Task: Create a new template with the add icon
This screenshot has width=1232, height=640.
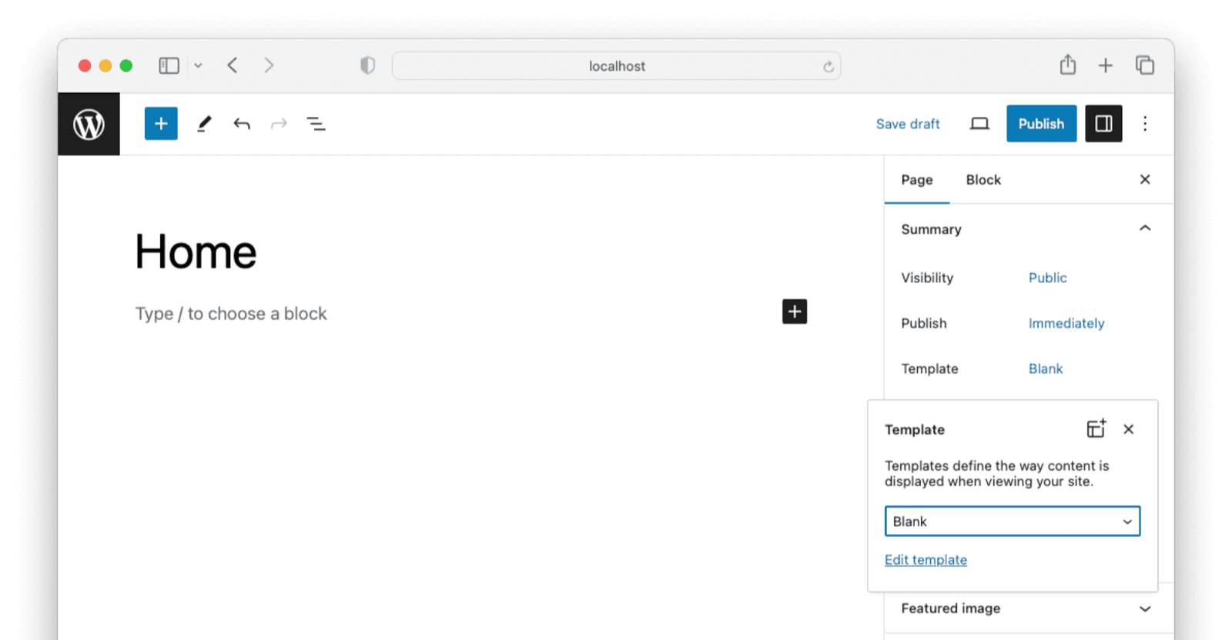Action: 1096,428
